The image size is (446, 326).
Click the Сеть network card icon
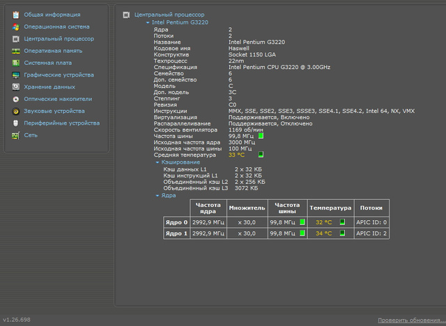[15, 135]
